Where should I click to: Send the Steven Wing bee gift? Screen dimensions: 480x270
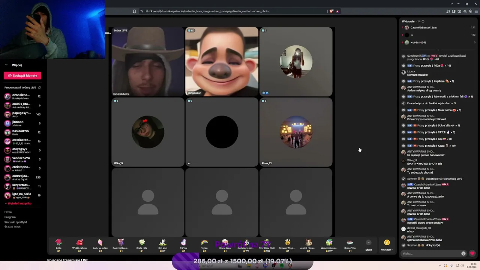287,244
